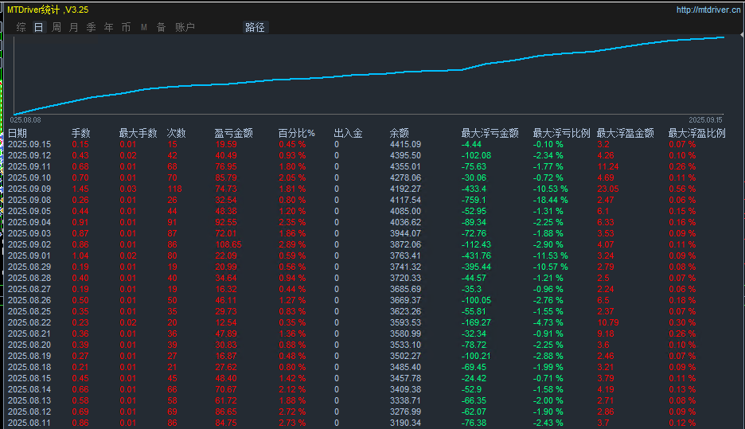Click percentage value 2.89 %
The height and width of the screenshot is (429, 745).
[x=292, y=244]
